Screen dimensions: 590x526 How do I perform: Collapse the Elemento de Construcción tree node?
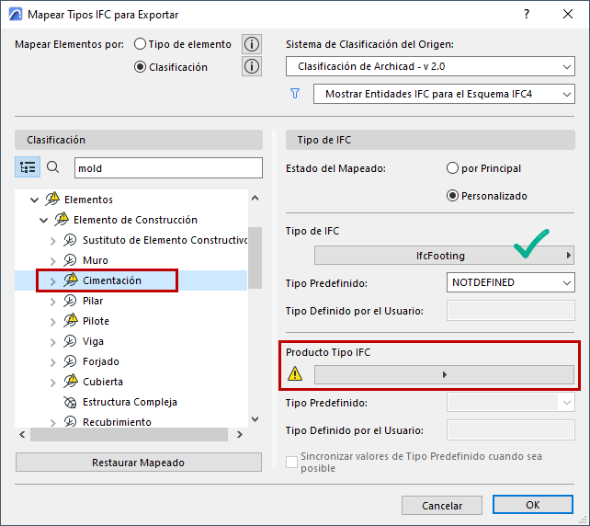pyautogui.click(x=44, y=220)
